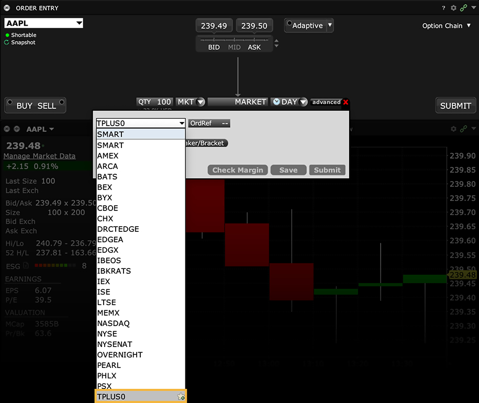Click MID on the bid-ask price slider
The height and width of the screenshot is (403, 479).
click(234, 47)
